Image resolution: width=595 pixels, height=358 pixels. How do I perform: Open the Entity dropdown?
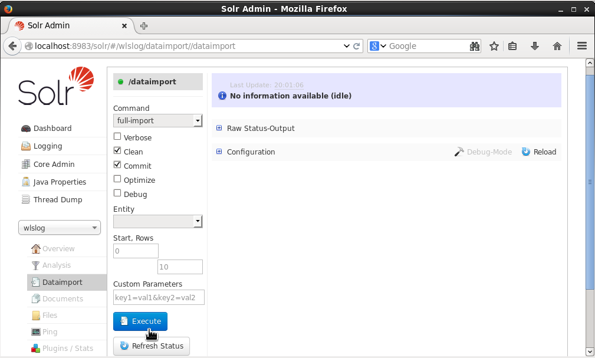click(158, 221)
